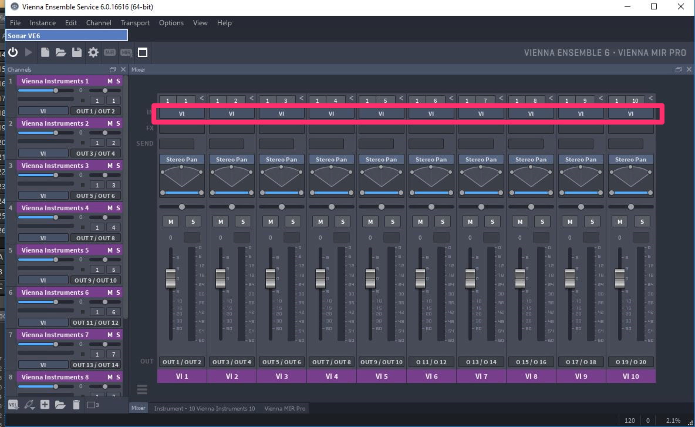Add a channel with the plus icon
The height and width of the screenshot is (427, 695).
pos(45,404)
